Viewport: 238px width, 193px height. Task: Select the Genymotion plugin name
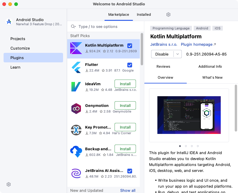tap(97, 106)
